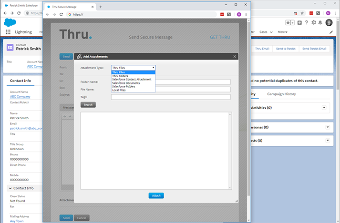Open the Any Town mailing address link

click(17, 221)
